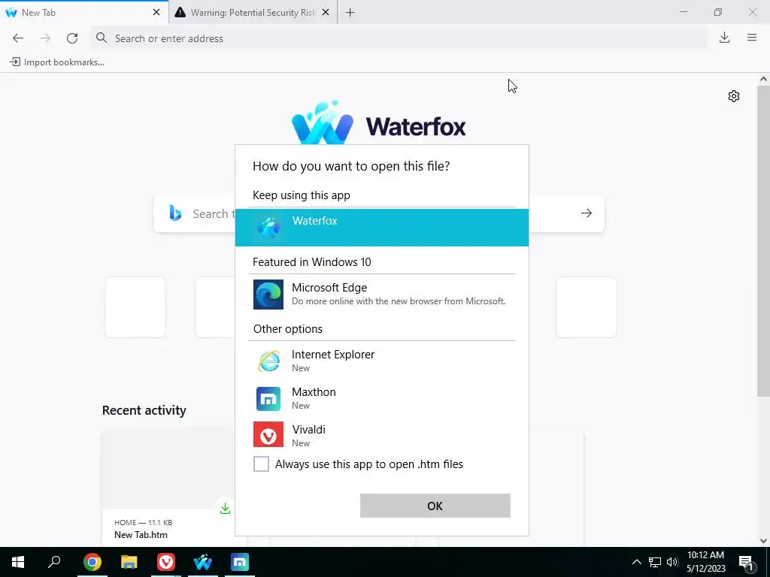
Task: Click the Import bookmarks link
Action: [57, 62]
